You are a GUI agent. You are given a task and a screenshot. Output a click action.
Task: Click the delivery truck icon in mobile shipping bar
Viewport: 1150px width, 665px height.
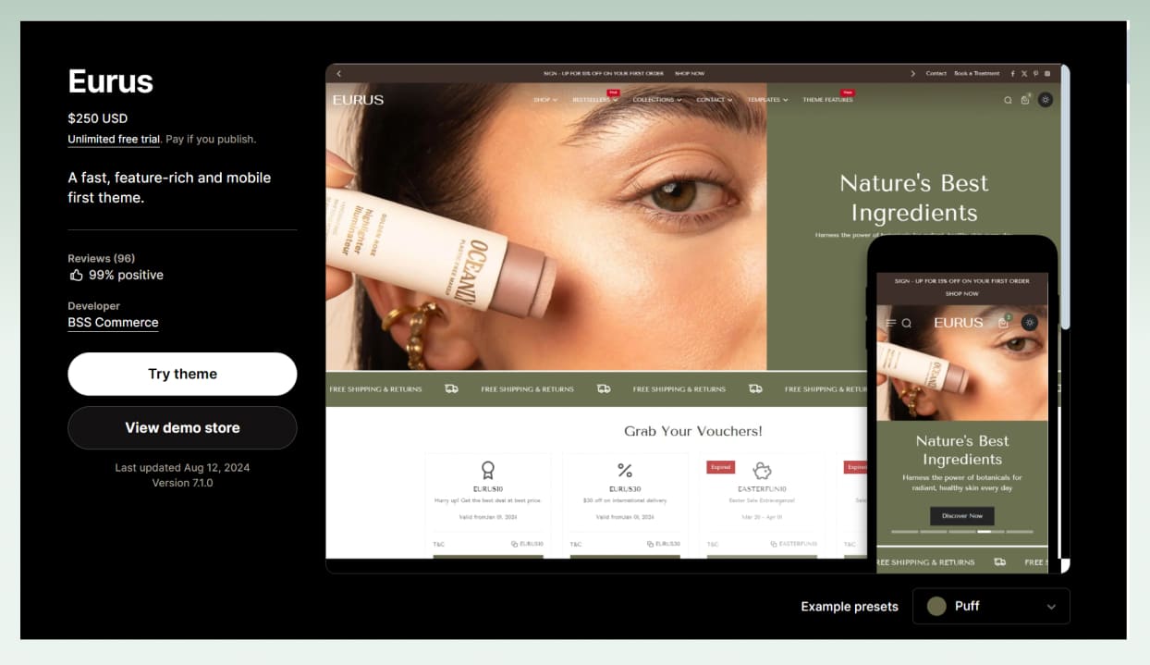pos(999,561)
